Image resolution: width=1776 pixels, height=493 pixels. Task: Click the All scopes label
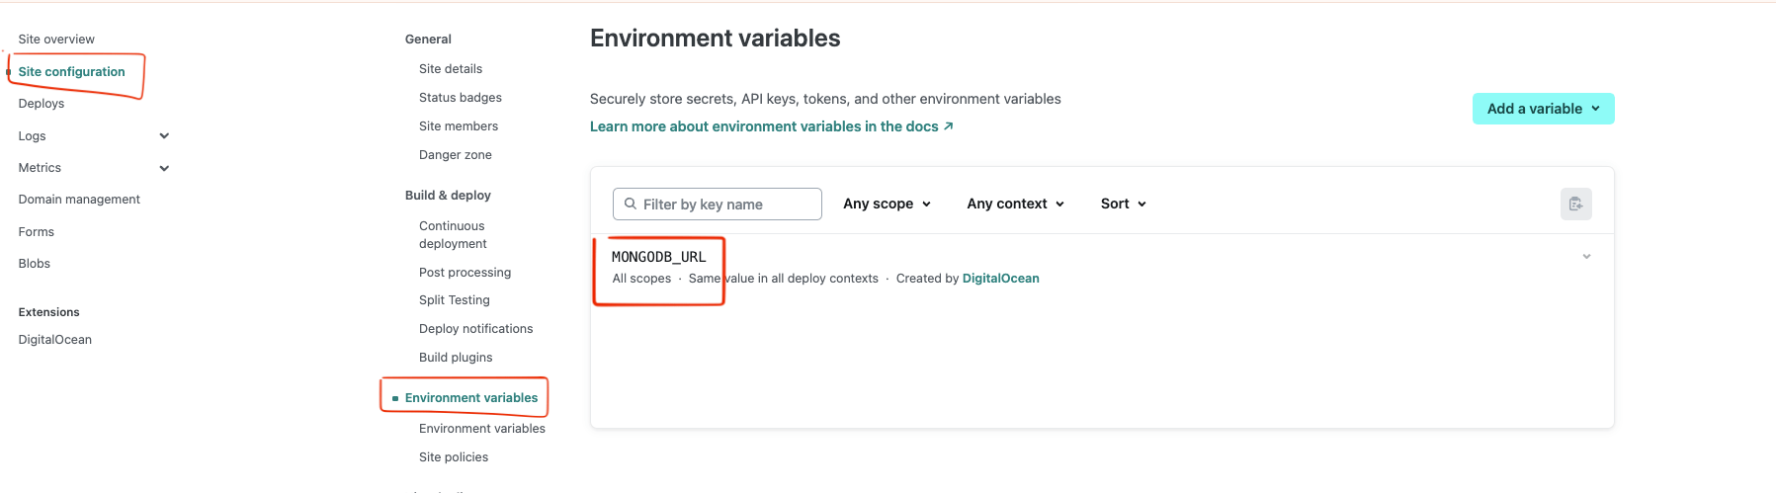pos(641,279)
